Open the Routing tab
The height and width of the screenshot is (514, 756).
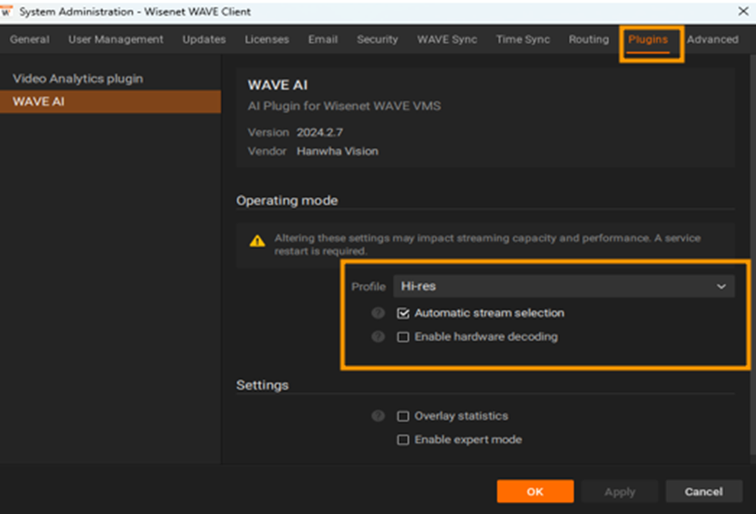click(589, 40)
